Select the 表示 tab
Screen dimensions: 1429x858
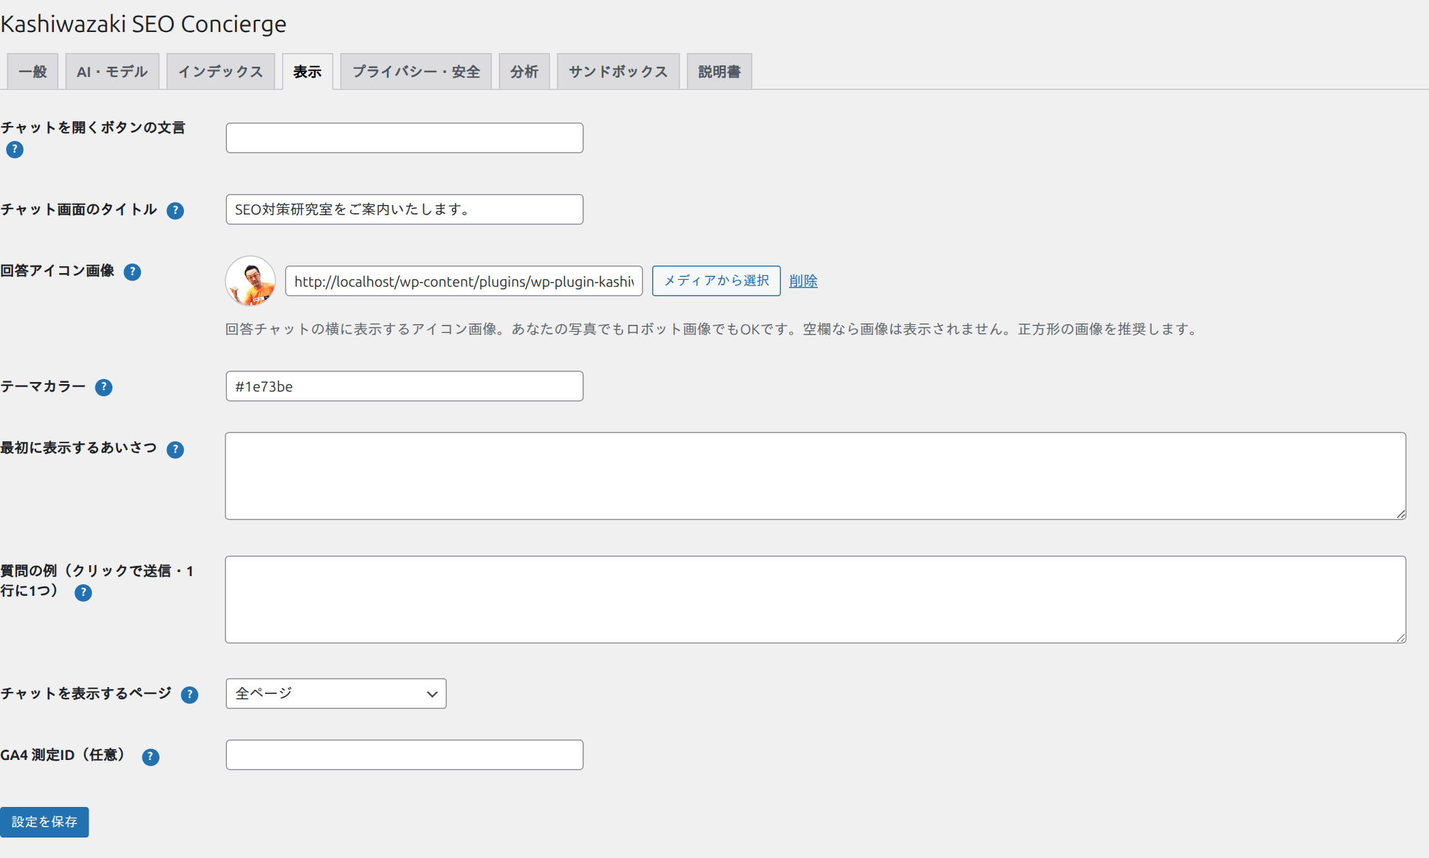(307, 71)
